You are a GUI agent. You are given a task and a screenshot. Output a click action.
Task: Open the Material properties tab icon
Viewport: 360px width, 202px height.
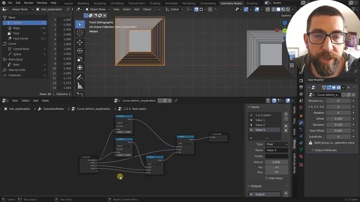301,157
